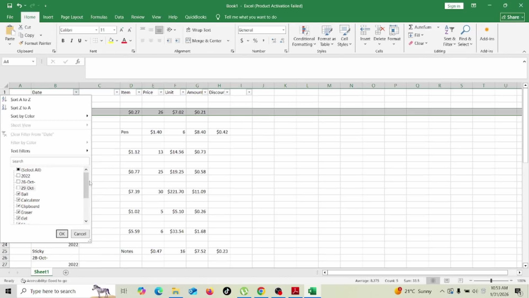Click the Share button
The width and height of the screenshot is (529, 298).
click(513, 17)
